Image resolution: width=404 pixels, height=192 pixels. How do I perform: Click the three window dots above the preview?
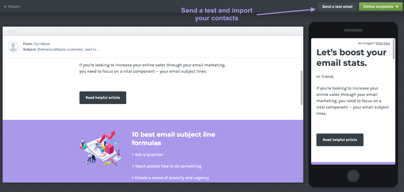coord(12,31)
